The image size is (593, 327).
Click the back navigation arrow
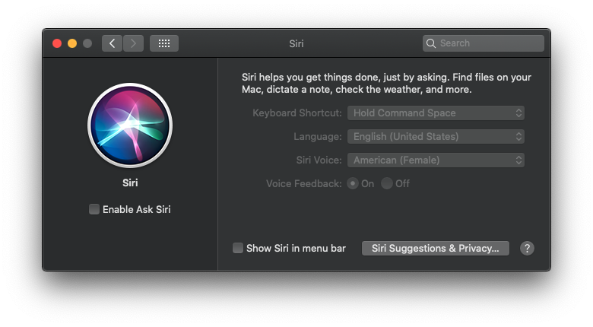pos(112,43)
